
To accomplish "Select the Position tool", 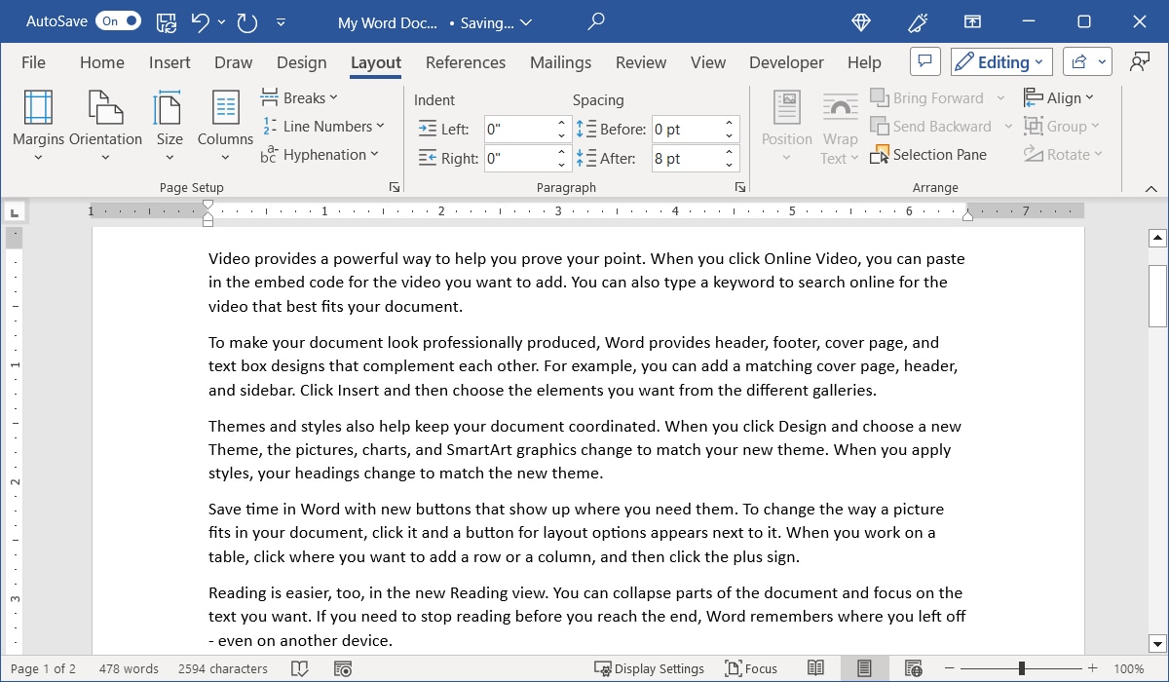I will 786,125.
